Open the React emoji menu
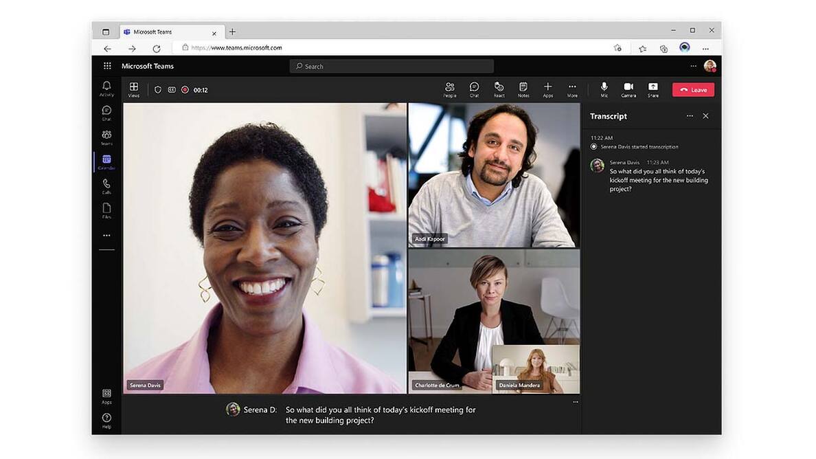Image resolution: width=816 pixels, height=459 pixels. (x=499, y=89)
